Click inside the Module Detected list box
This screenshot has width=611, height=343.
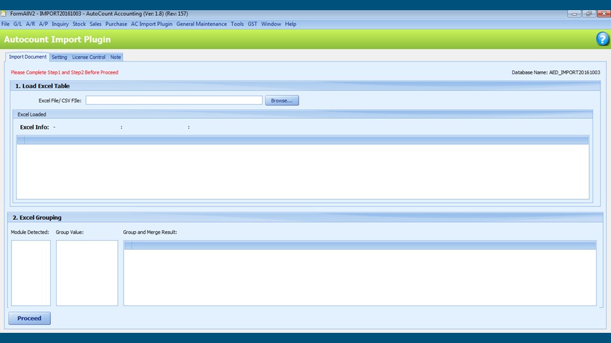(x=31, y=272)
